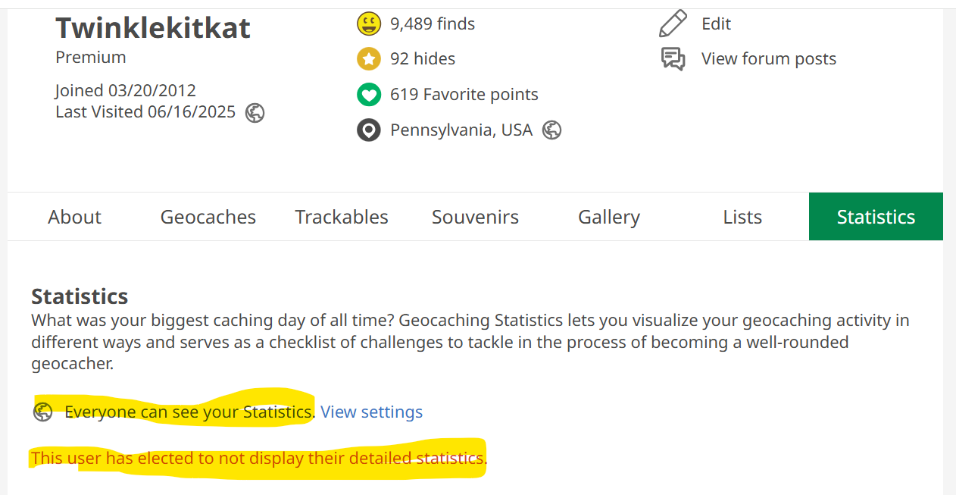Click the location pin icon
Screen dimensions: 956x495
pyautogui.click(x=369, y=130)
